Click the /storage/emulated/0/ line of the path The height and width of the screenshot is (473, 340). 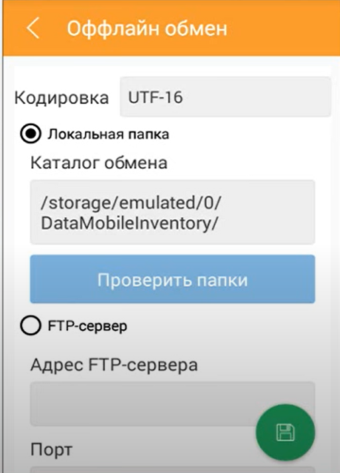(131, 203)
